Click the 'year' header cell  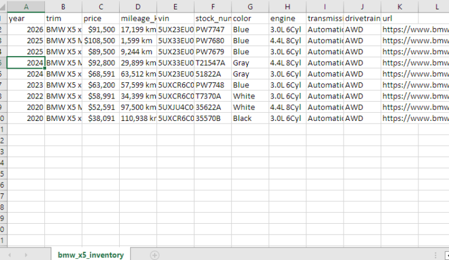pyautogui.click(x=26, y=18)
